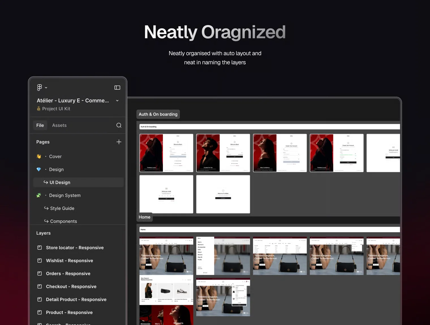Click the Auth & On boarding section label

pos(158,114)
